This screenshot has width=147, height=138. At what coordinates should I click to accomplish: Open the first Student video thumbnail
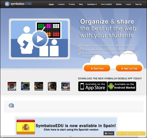point(25,86)
